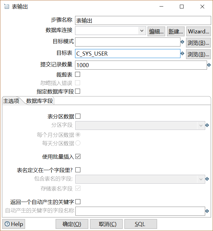The image size is (213, 231).
Task: Click the SQL button
Action: click(141, 224)
